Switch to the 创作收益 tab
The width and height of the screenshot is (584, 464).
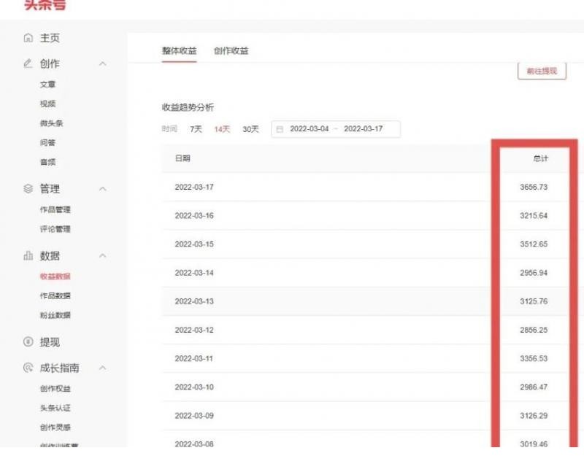[x=231, y=51]
